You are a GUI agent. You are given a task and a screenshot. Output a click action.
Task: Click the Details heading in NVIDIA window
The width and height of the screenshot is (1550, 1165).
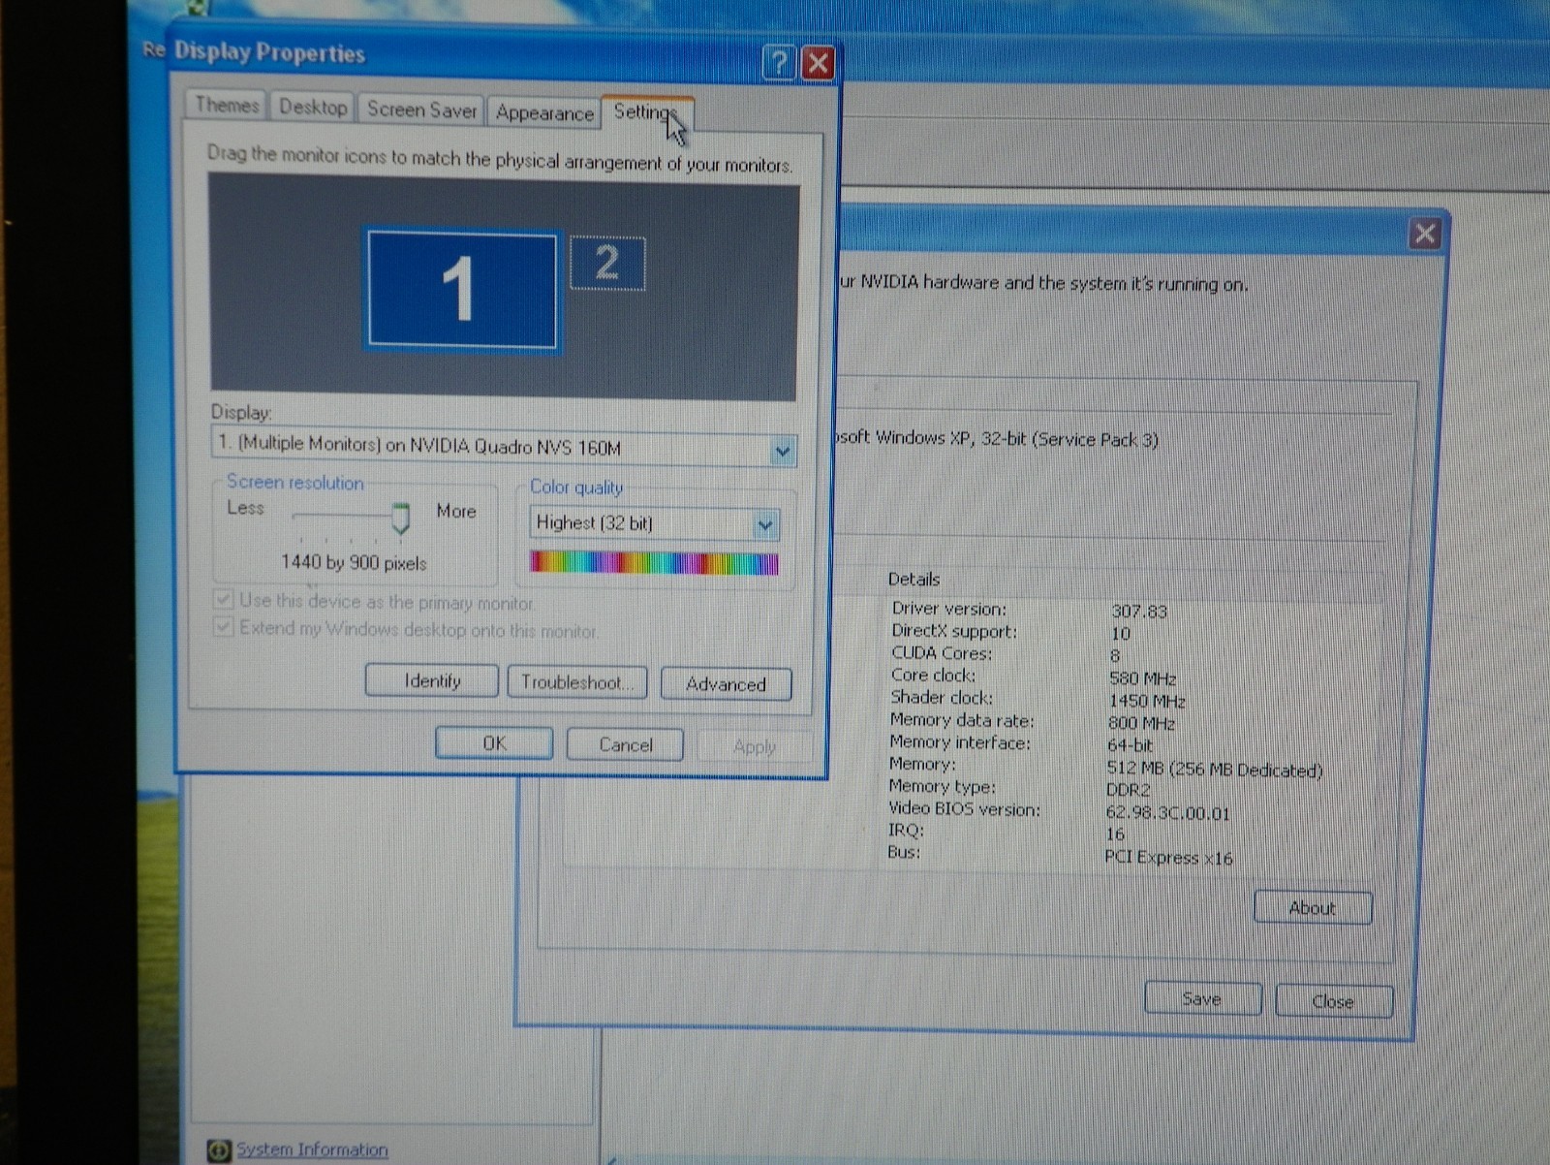(914, 579)
